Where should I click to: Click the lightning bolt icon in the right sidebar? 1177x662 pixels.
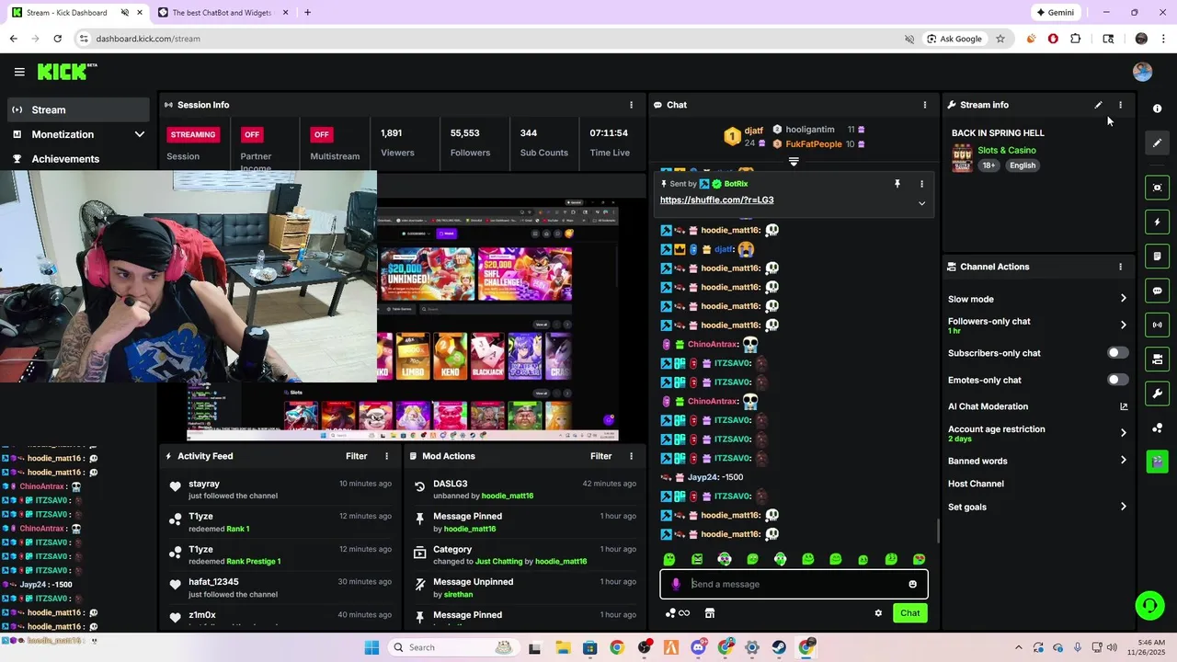coord(1157,222)
